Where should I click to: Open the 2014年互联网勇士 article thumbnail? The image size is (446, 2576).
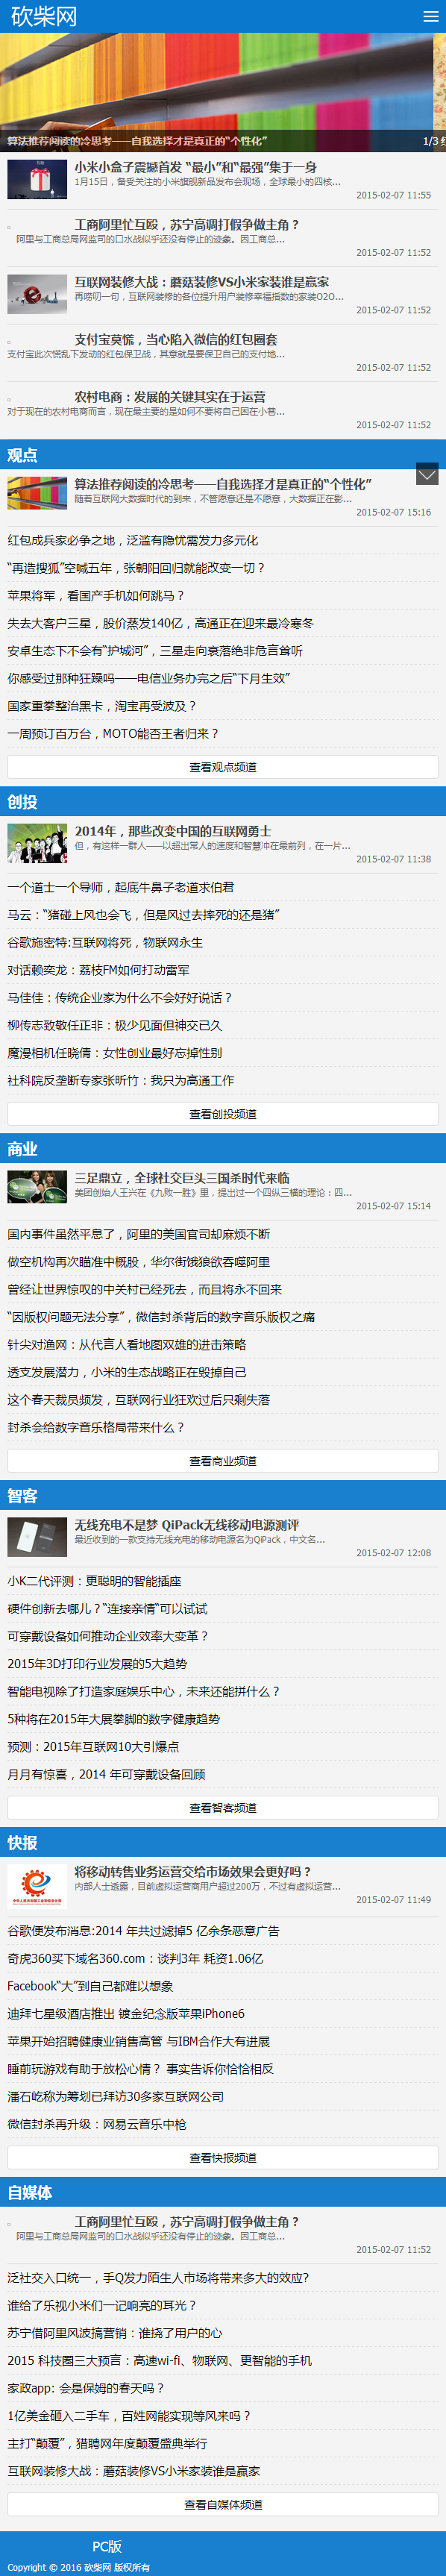37,843
